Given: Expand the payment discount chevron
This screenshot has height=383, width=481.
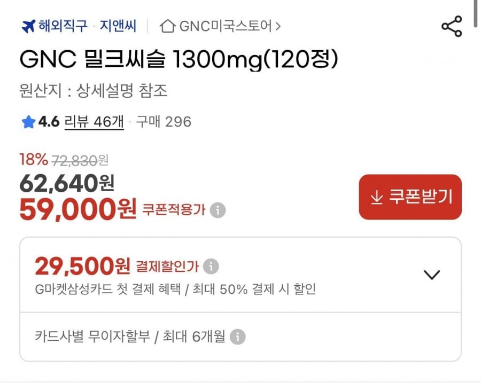Looking at the screenshot, I should 431,275.
